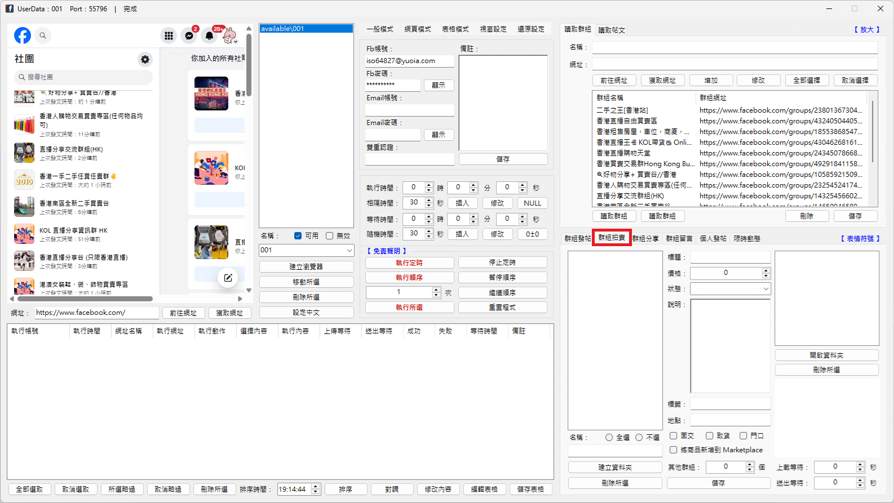The image size is (894, 503).
Task: Select the 全選 radio button
Action: tap(609, 438)
